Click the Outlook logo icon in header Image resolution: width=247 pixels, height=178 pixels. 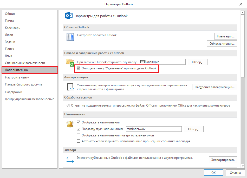(x=69, y=16)
